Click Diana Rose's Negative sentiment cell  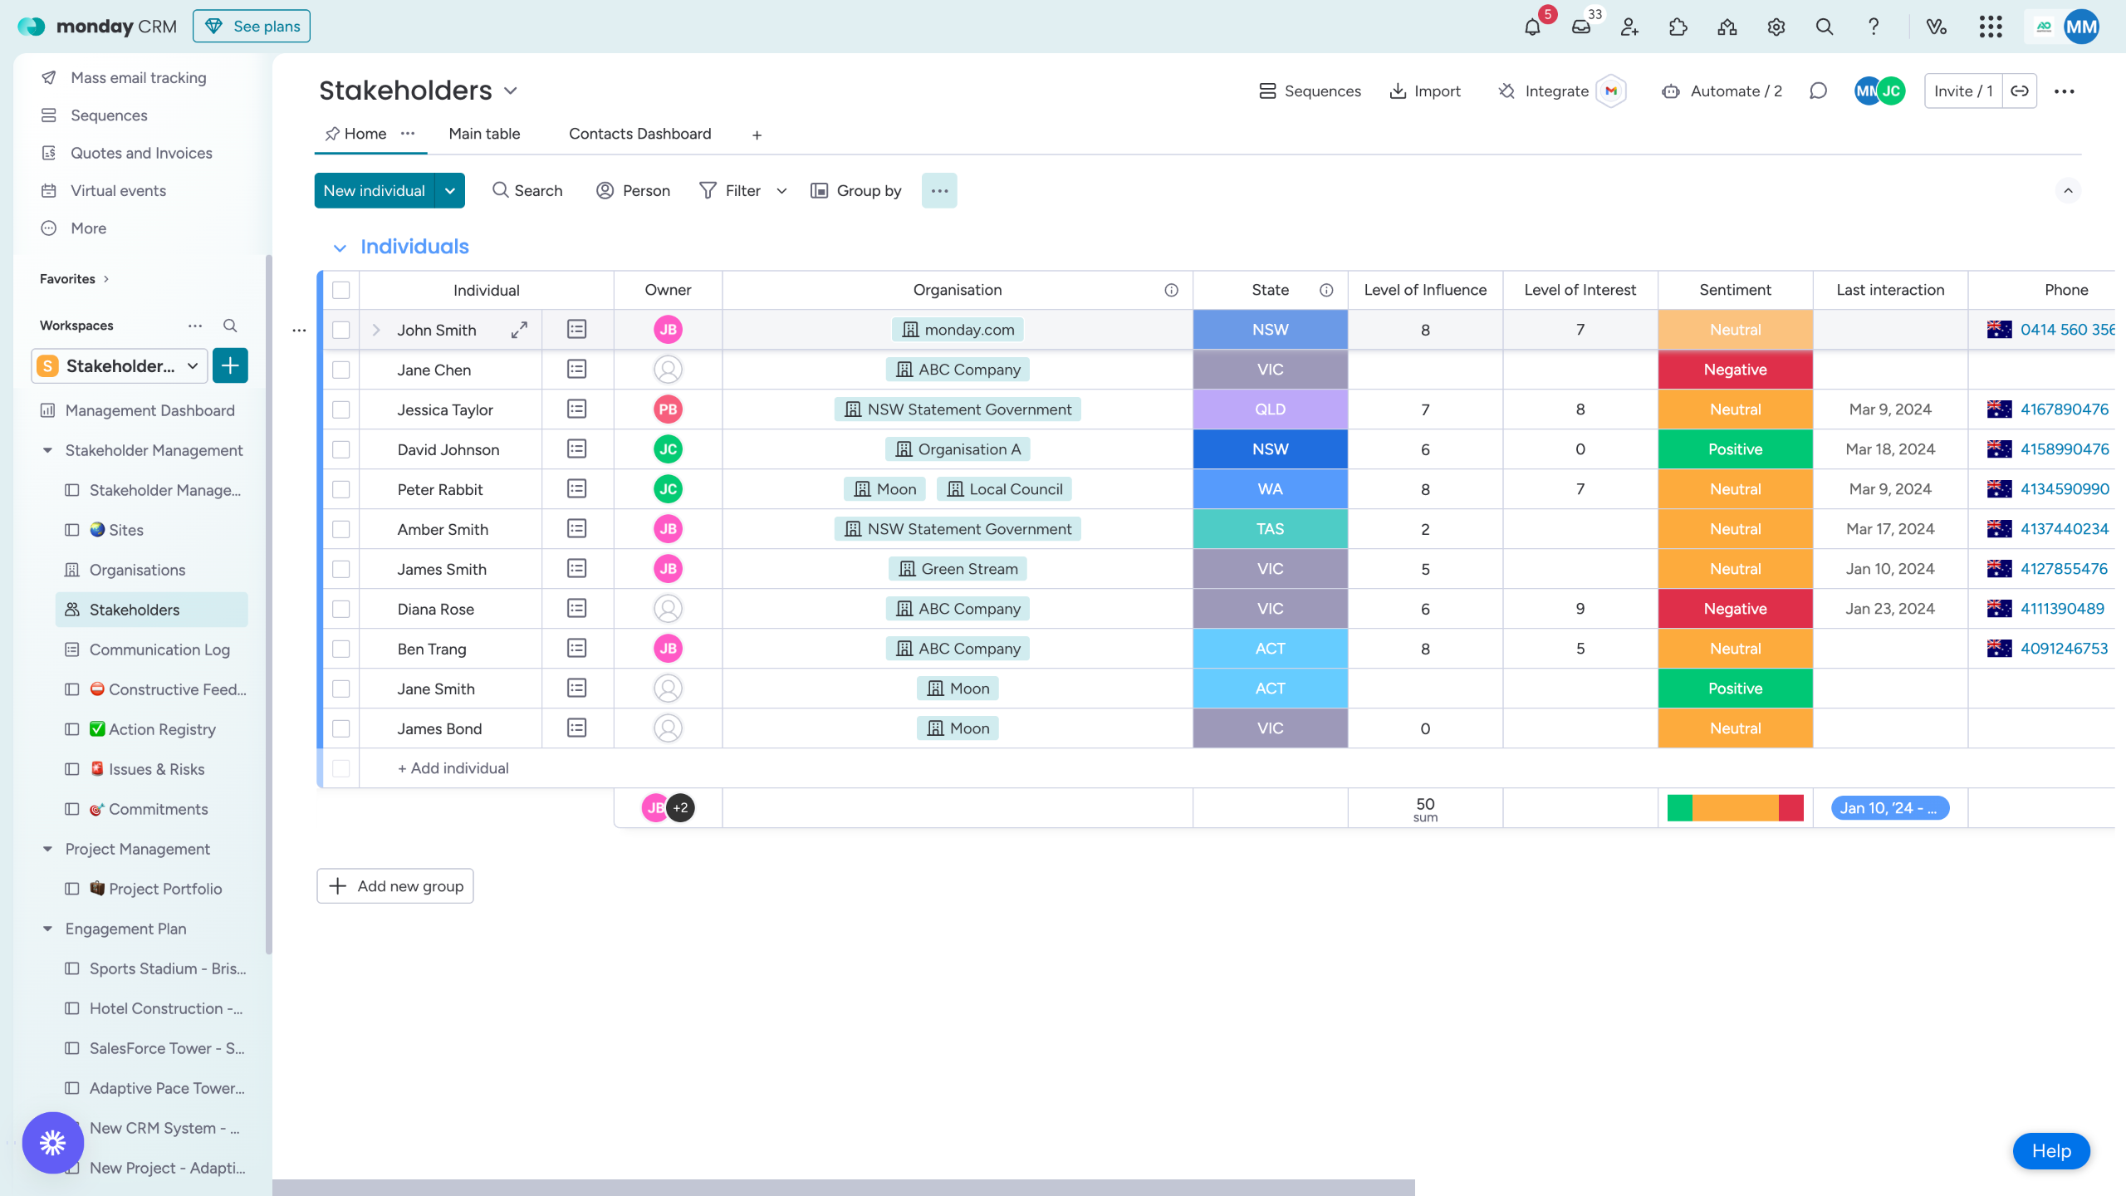tap(1735, 609)
